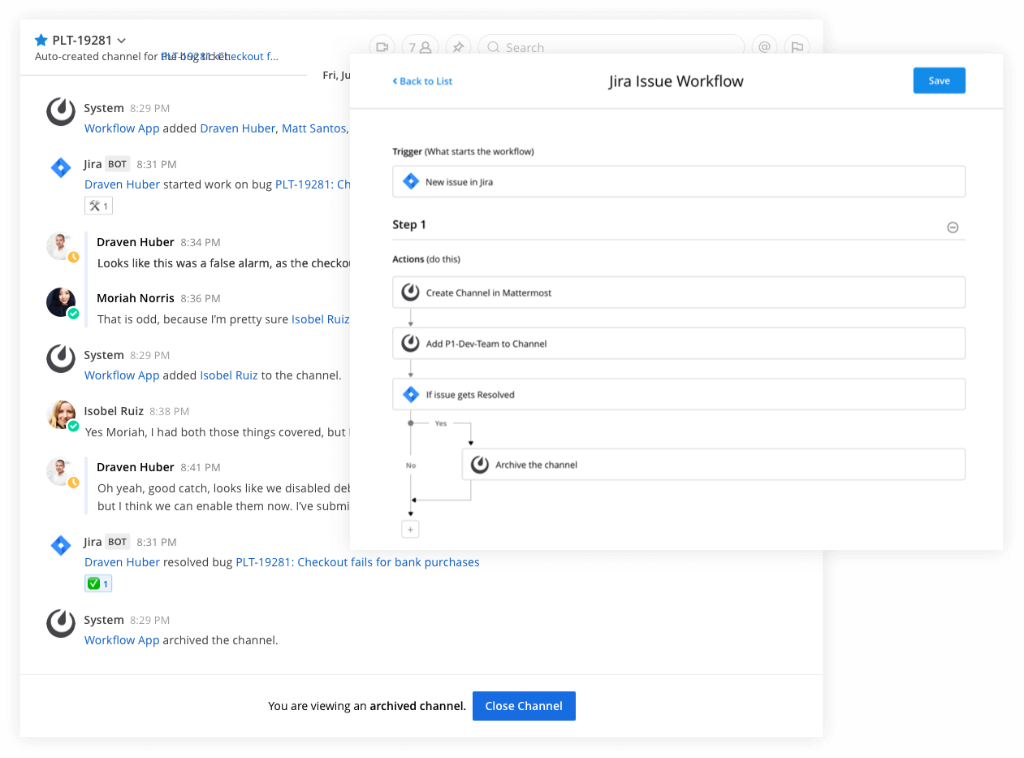Image resolution: width=1024 pixels, height=758 pixels.
Task: Click the 8:41 PM timestamp on Draven's post
Action: tap(201, 467)
